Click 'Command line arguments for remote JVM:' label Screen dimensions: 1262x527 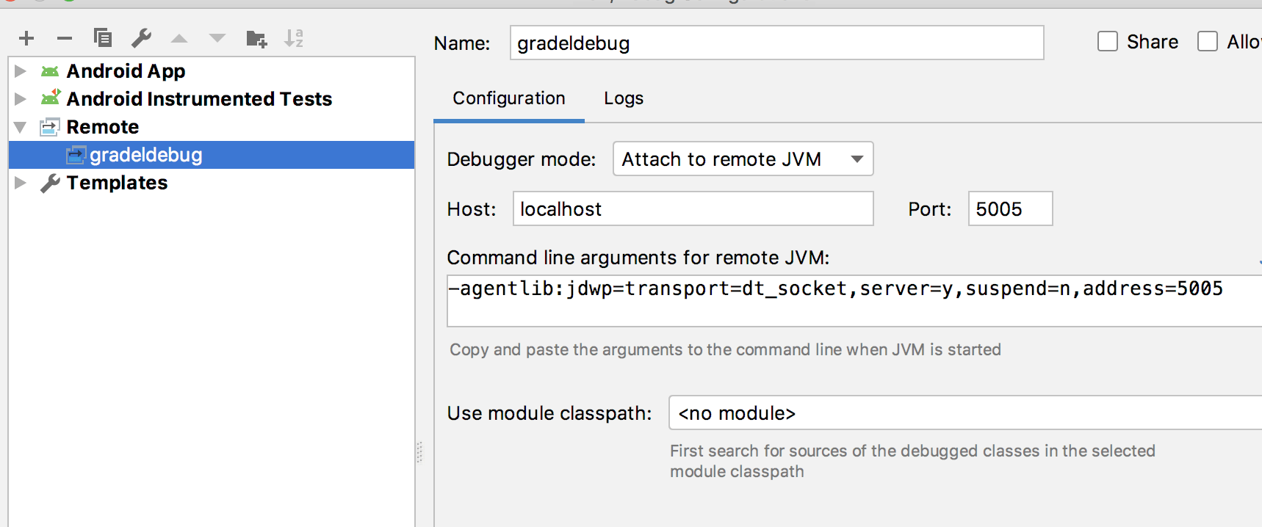click(x=638, y=258)
